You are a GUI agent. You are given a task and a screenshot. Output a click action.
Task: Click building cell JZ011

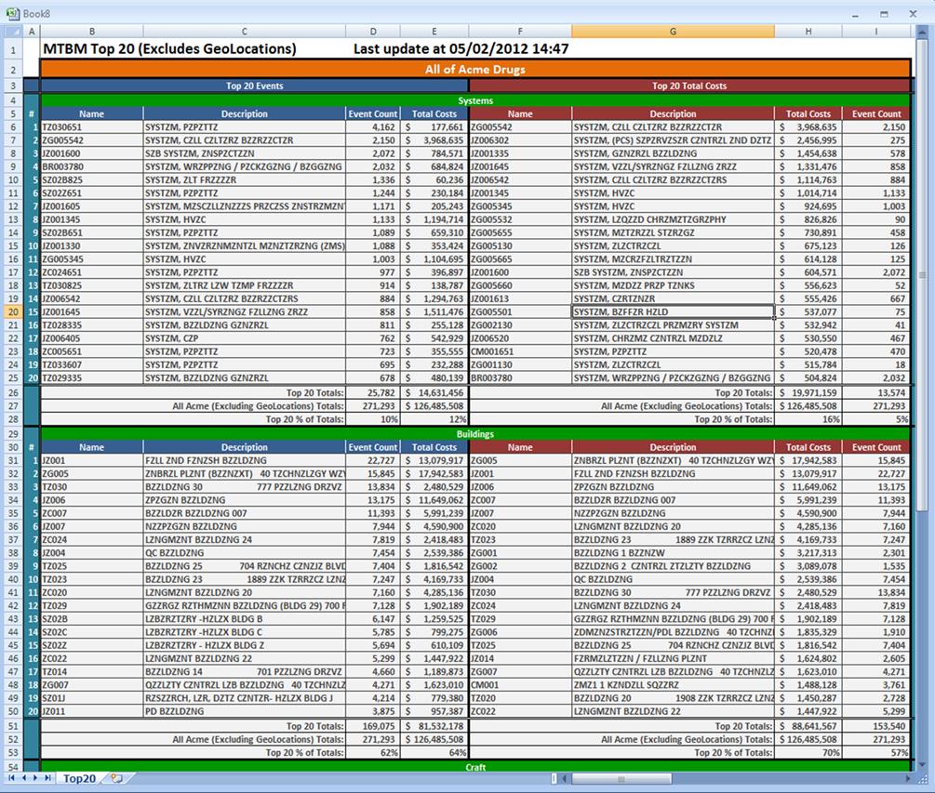(x=92, y=711)
